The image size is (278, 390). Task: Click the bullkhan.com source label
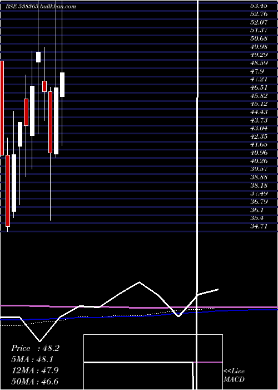(58, 7)
